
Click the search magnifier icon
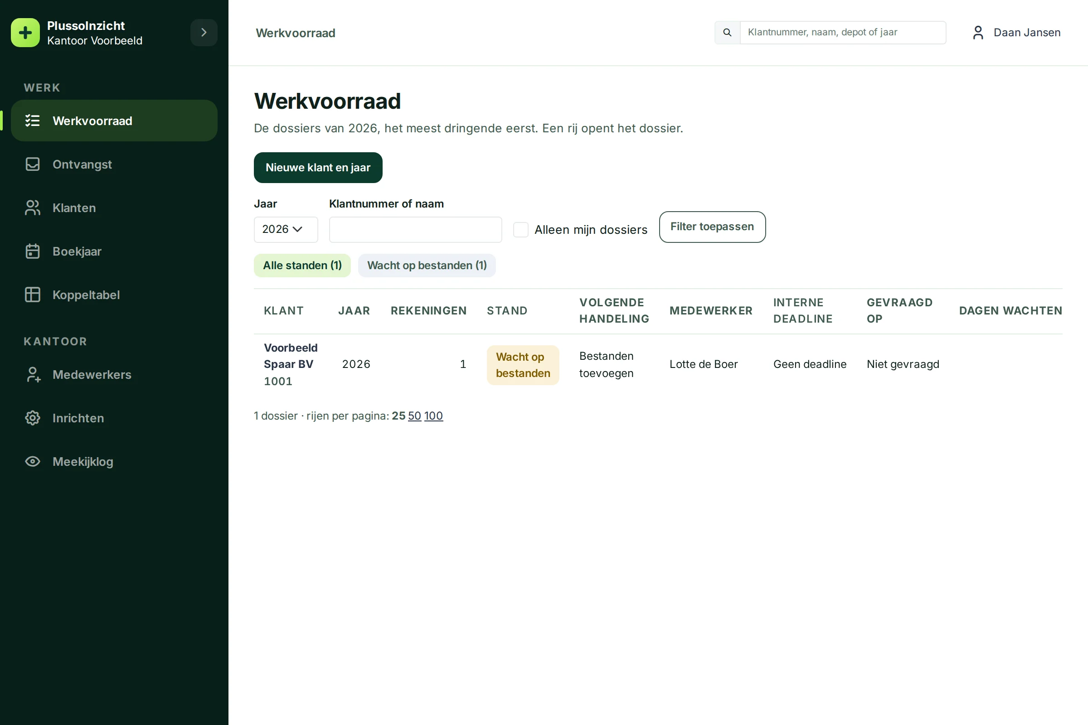[727, 32]
